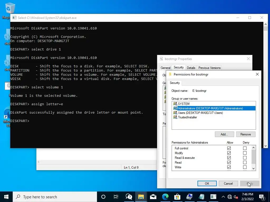Click the Permissions for bootmgr folder icon
The height and width of the screenshot is (202, 270).
pos(170,74)
